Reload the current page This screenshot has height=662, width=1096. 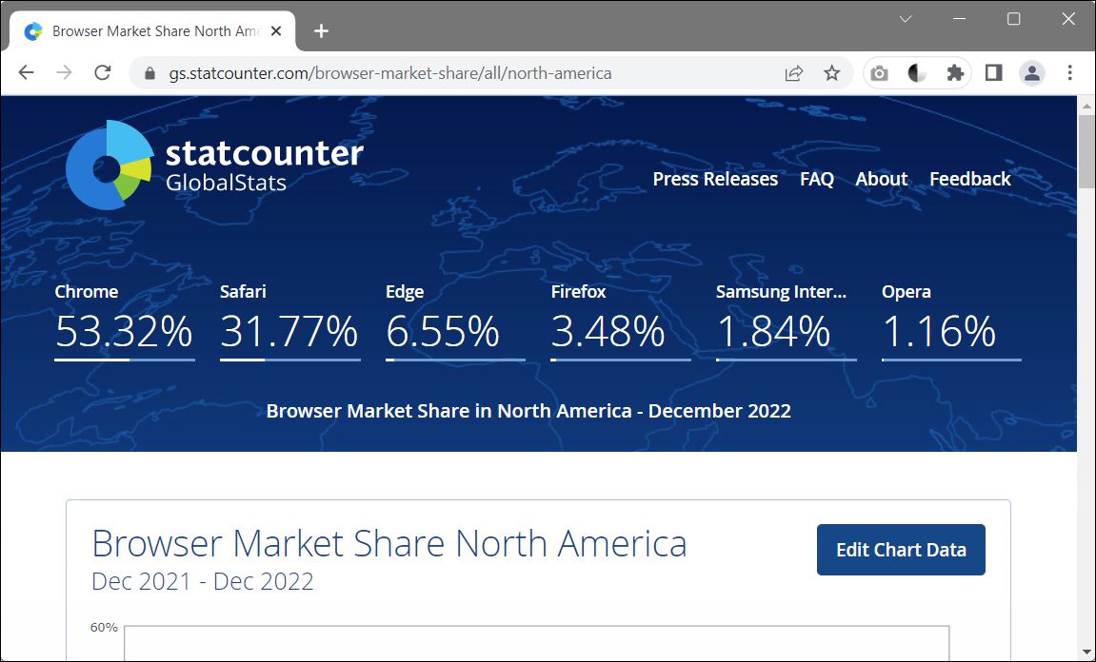coord(102,72)
